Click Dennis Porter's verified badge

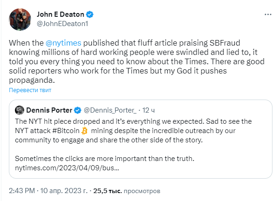(78, 110)
